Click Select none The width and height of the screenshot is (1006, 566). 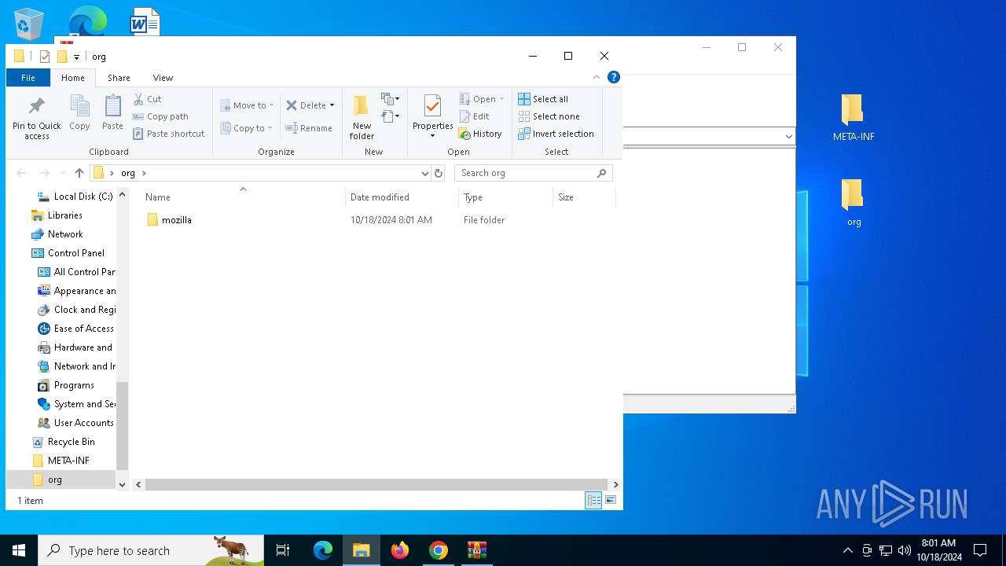point(549,116)
